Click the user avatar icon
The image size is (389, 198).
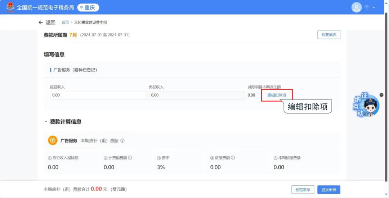(356, 8)
